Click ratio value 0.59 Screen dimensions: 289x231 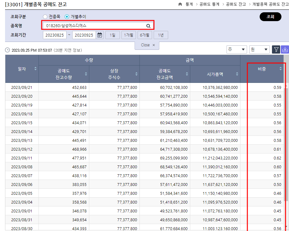[277, 88]
